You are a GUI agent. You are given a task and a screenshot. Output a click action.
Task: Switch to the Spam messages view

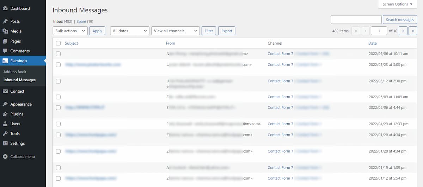[x=81, y=21]
